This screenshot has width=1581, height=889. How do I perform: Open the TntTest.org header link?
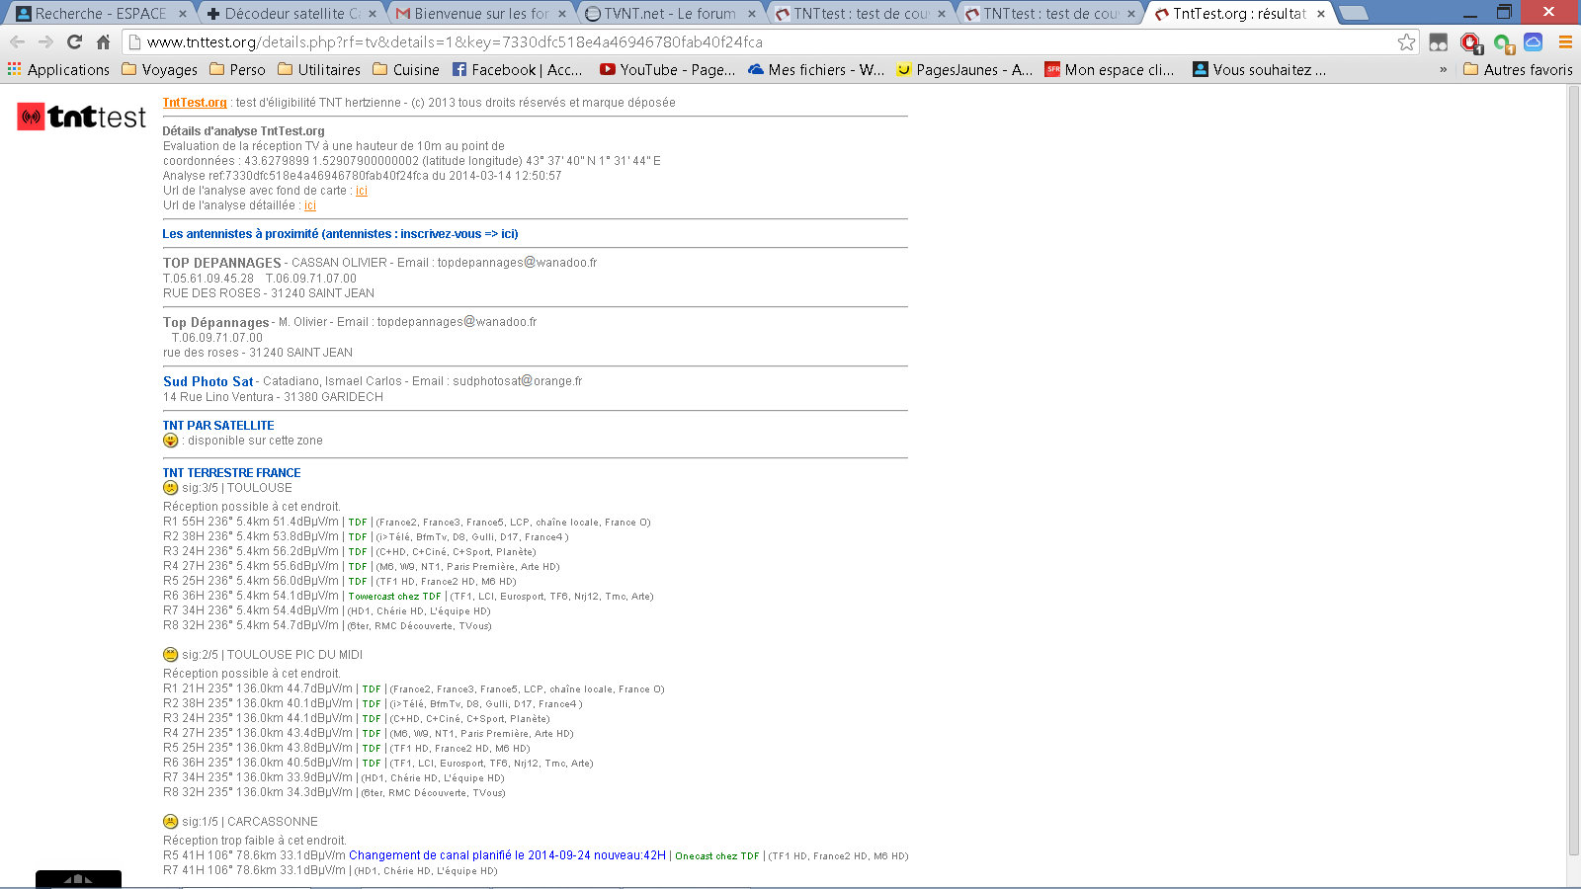(195, 103)
